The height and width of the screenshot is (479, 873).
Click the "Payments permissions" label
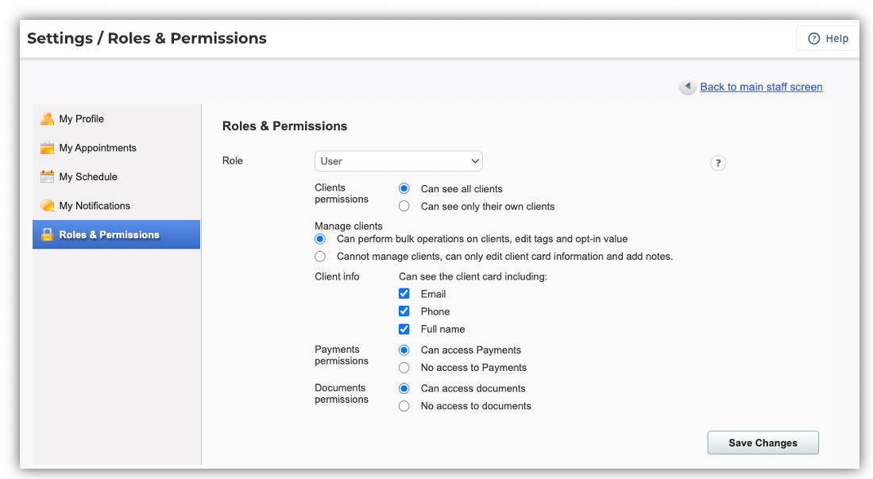point(342,355)
